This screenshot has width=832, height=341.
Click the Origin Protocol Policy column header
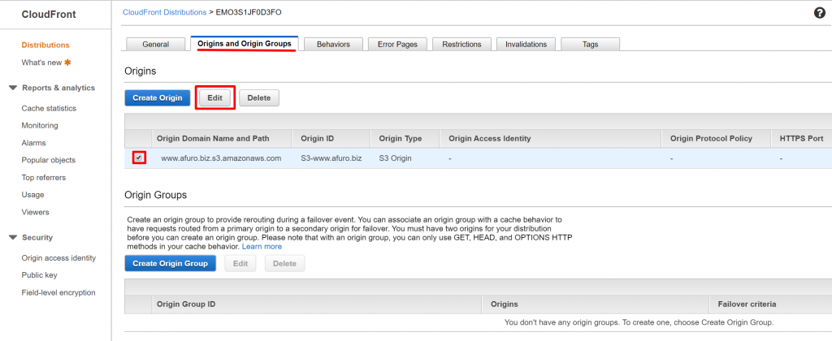coord(711,138)
